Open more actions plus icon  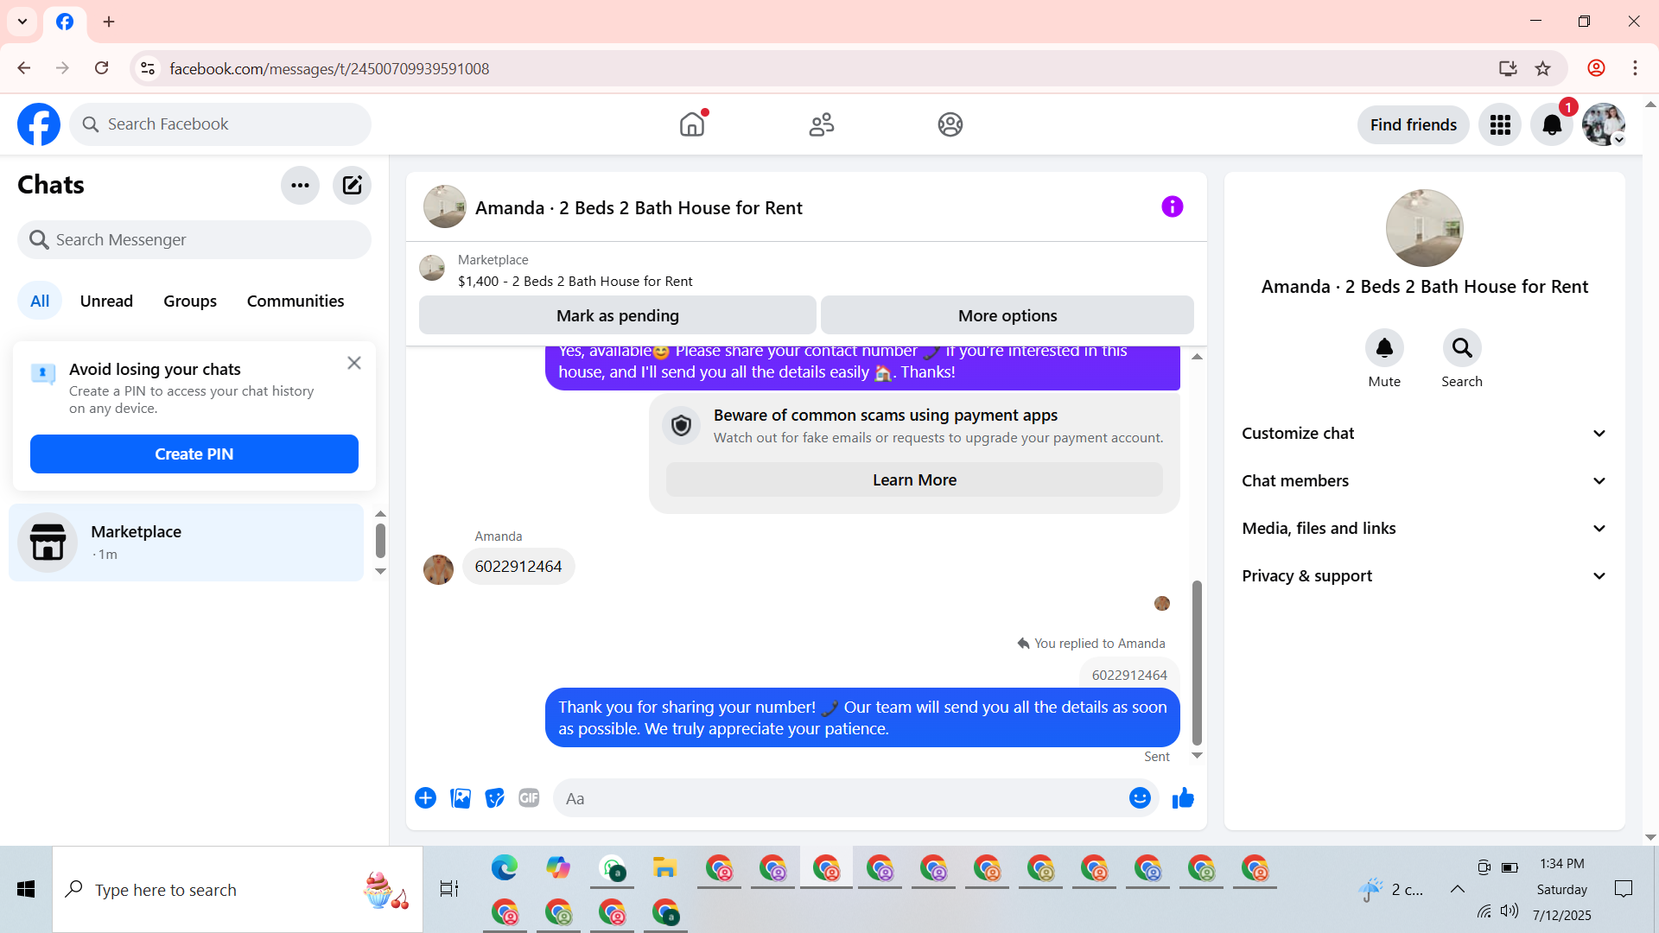pyautogui.click(x=425, y=798)
